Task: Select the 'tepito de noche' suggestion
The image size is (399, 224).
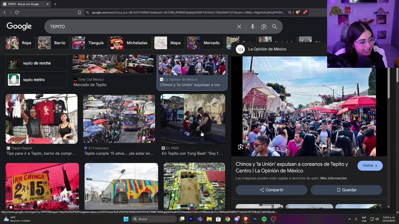Action: (x=36, y=63)
